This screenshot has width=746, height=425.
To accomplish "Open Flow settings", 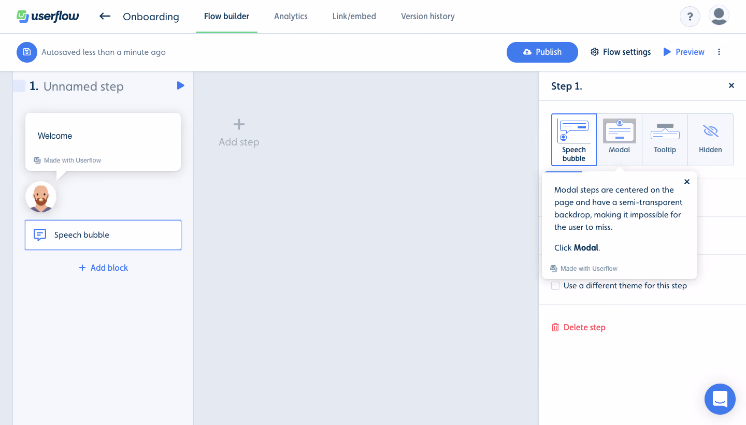I will (x=621, y=52).
